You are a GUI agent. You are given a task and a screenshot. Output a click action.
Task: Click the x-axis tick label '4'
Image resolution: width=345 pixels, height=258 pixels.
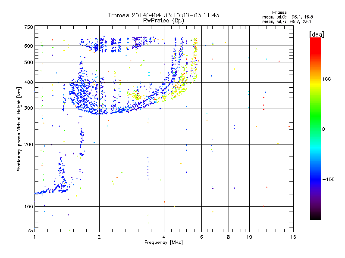(164, 237)
